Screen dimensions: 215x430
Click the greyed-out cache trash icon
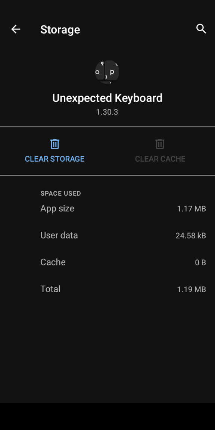[160, 144]
